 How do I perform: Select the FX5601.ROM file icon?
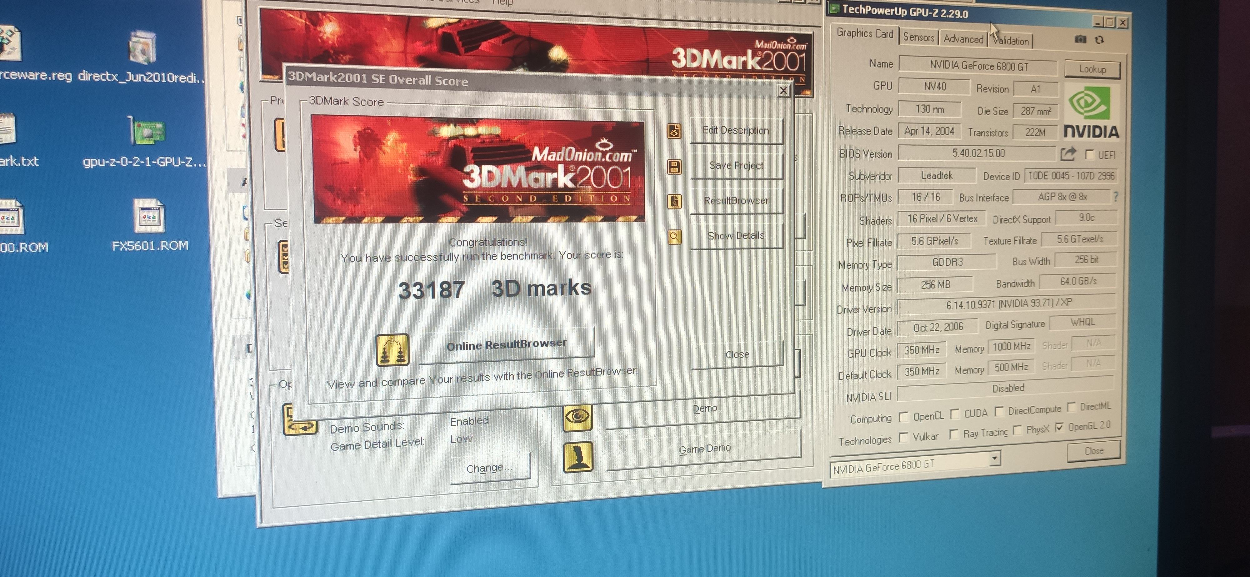pyautogui.click(x=149, y=216)
